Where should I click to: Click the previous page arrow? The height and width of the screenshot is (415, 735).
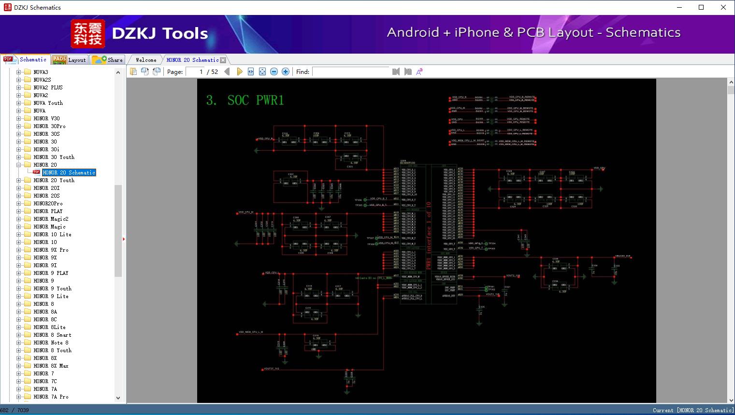(227, 72)
